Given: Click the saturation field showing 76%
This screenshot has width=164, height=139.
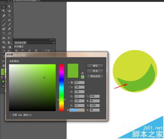Looking at the screenshot, I should click(79, 87).
